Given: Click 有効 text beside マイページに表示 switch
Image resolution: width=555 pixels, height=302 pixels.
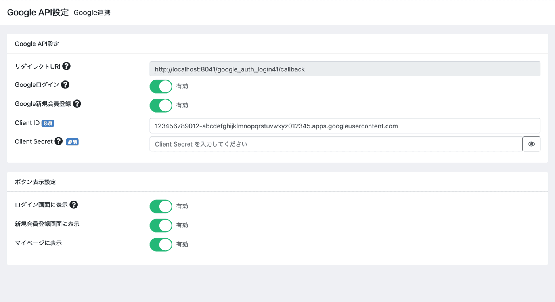Looking at the screenshot, I should 182,245.
